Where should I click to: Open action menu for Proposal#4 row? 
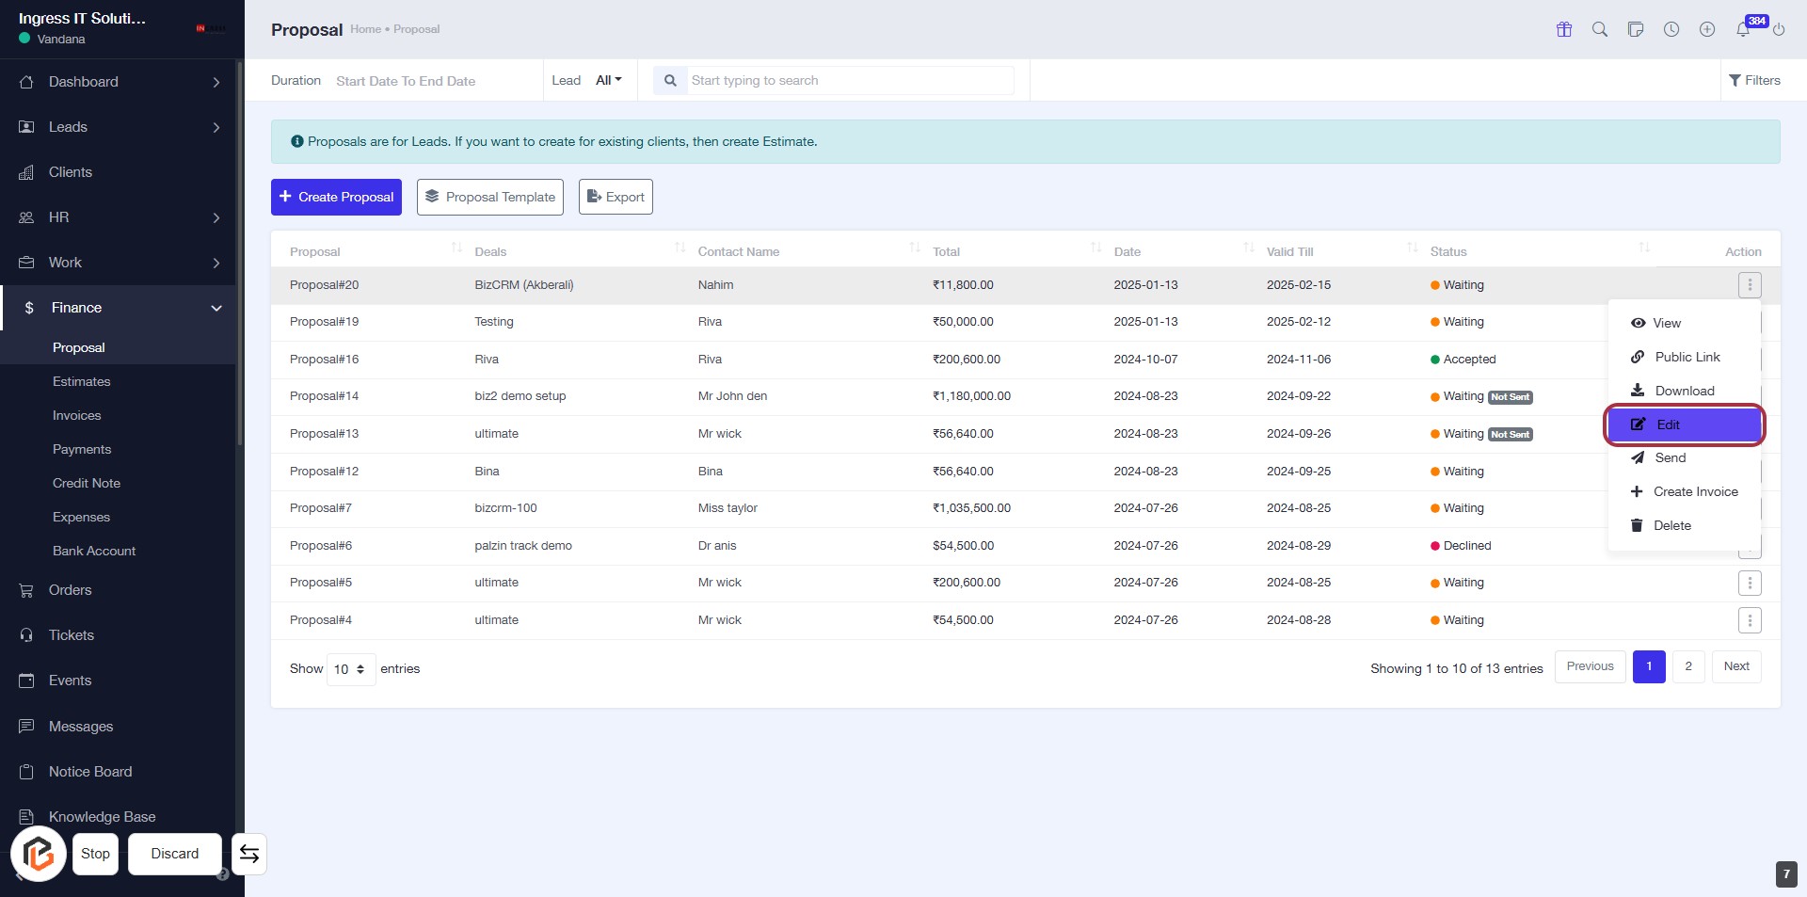tap(1750, 620)
